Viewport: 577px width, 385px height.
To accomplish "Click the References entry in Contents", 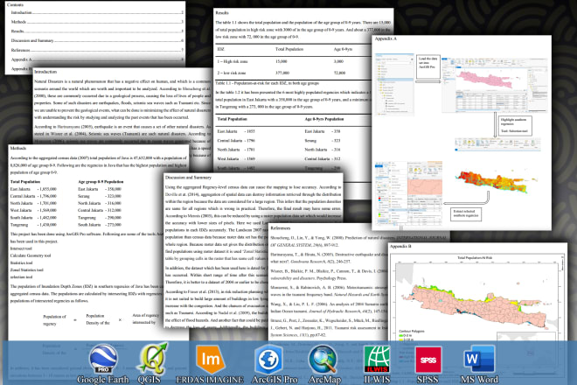I will click(x=97, y=50).
